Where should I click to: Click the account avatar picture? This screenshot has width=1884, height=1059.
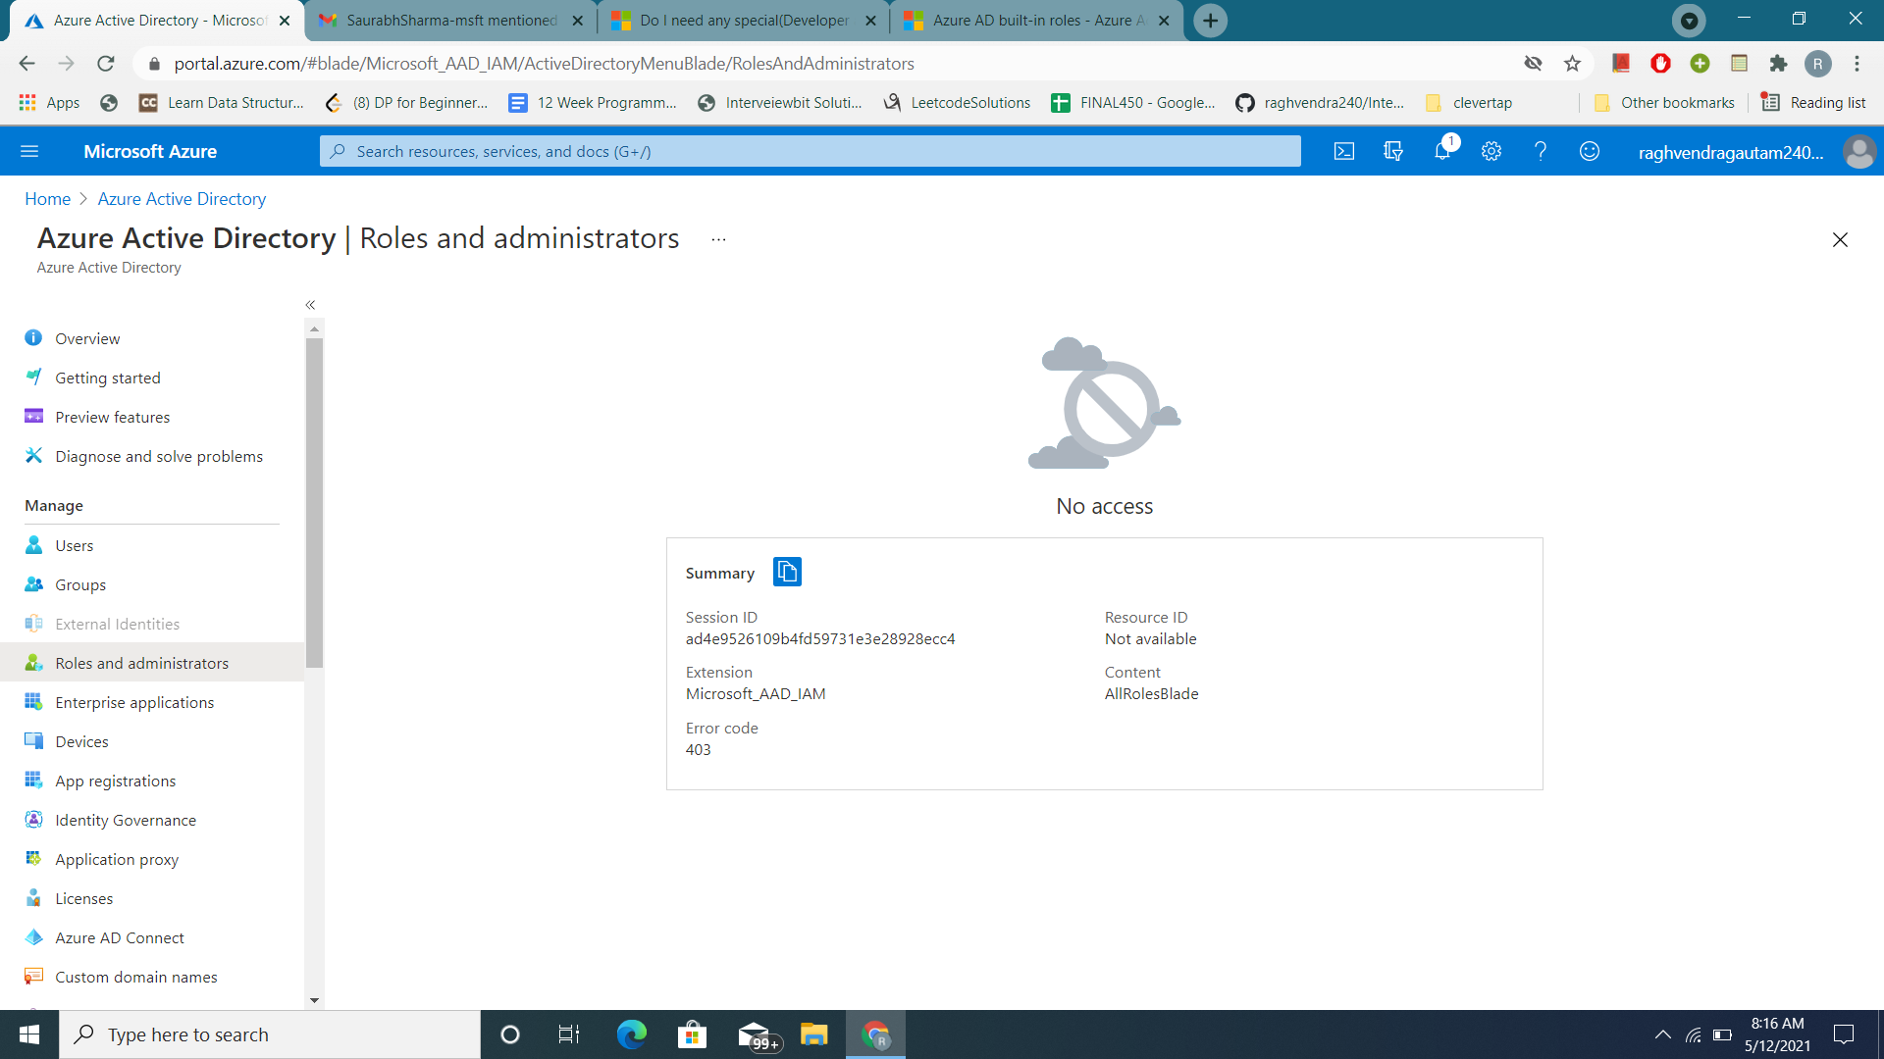click(x=1858, y=151)
